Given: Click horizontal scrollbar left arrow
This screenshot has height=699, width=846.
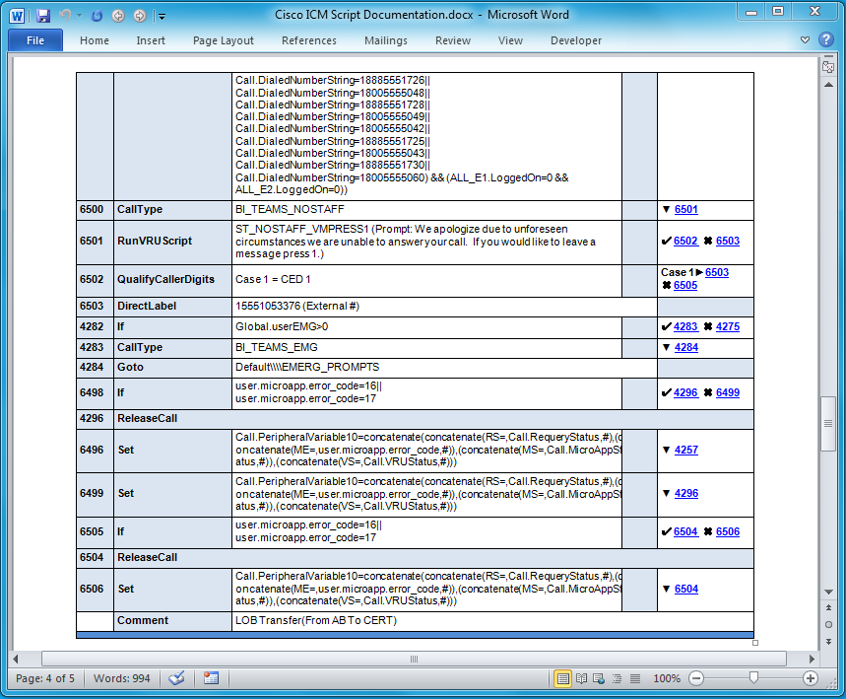Looking at the screenshot, I should pyautogui.click(x=16, y=659).
